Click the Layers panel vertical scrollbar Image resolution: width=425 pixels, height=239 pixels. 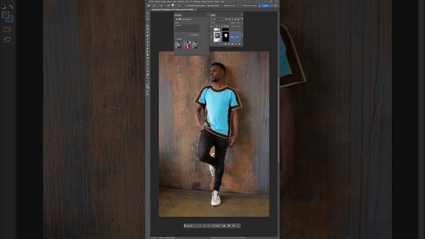pyautogui.click(x=242, y=35)
